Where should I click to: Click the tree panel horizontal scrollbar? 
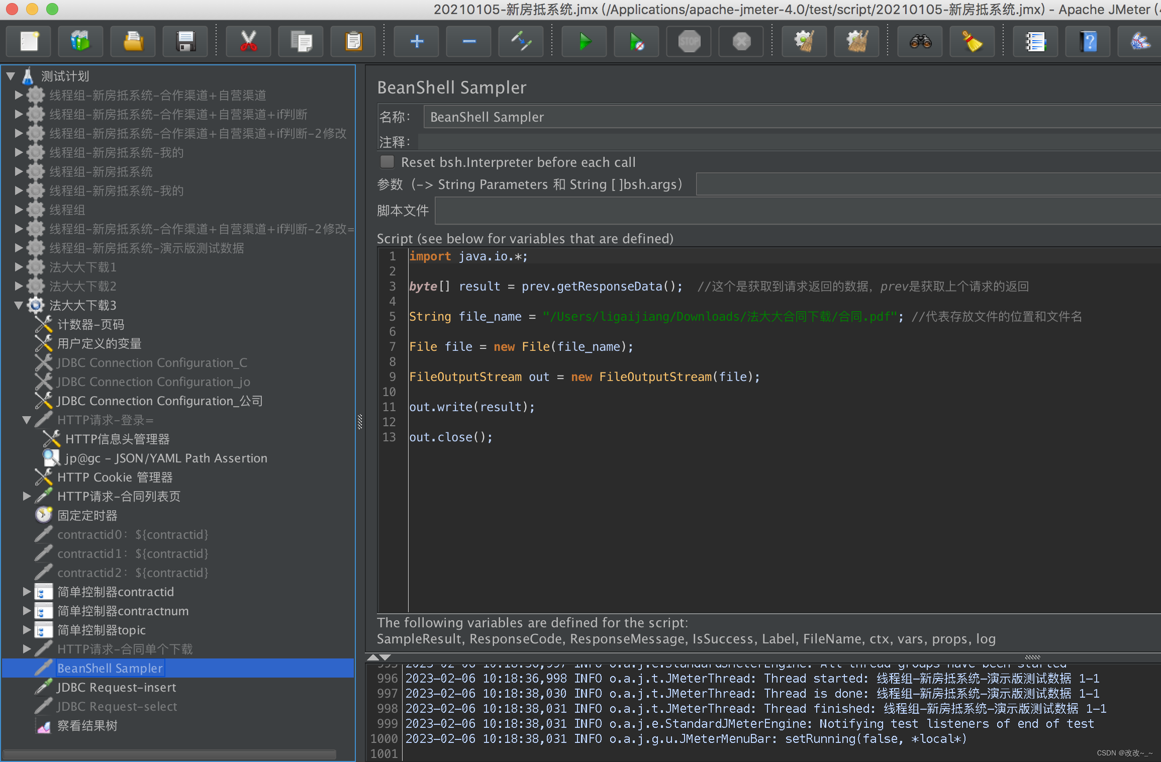pyautogui.click(x=169, y=754)
